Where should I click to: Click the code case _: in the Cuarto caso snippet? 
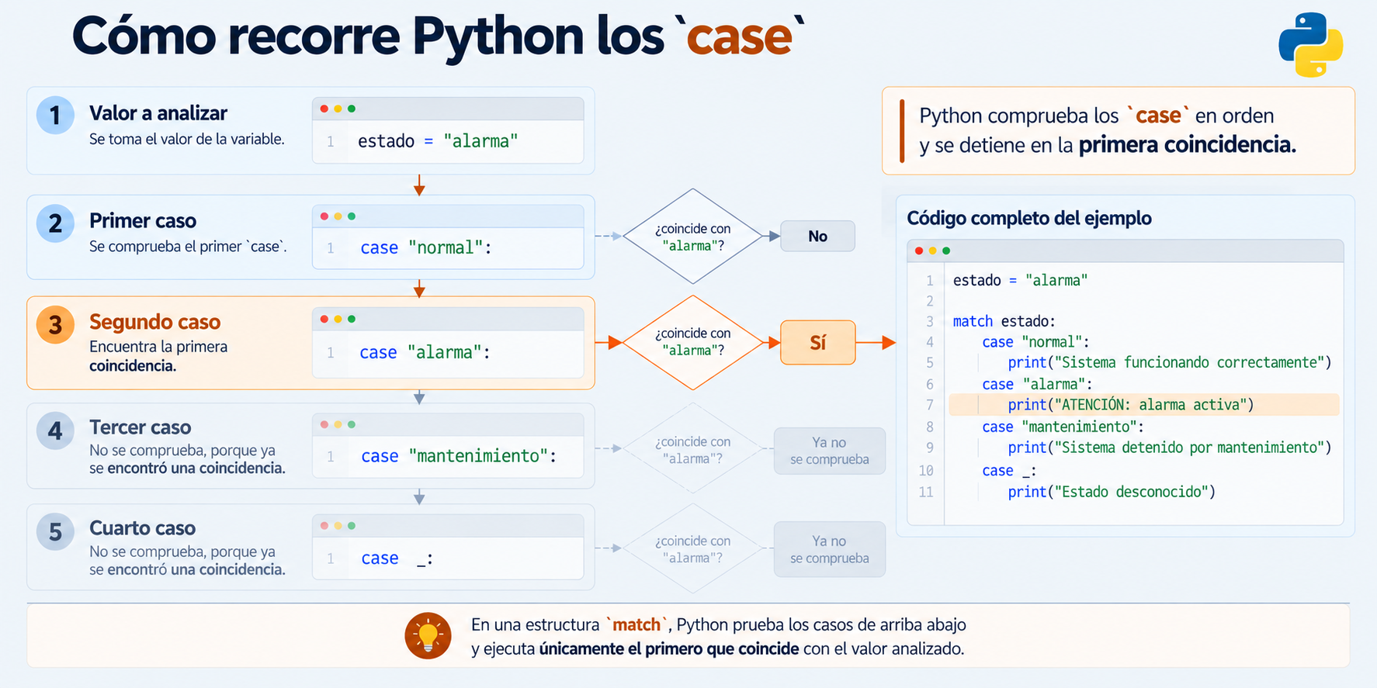coord(397,558)
